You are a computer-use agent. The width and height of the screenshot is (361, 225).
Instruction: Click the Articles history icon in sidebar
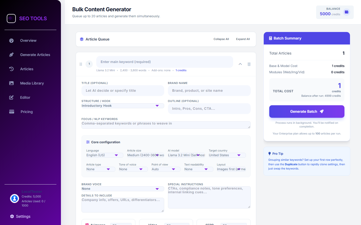click(12, 69)
